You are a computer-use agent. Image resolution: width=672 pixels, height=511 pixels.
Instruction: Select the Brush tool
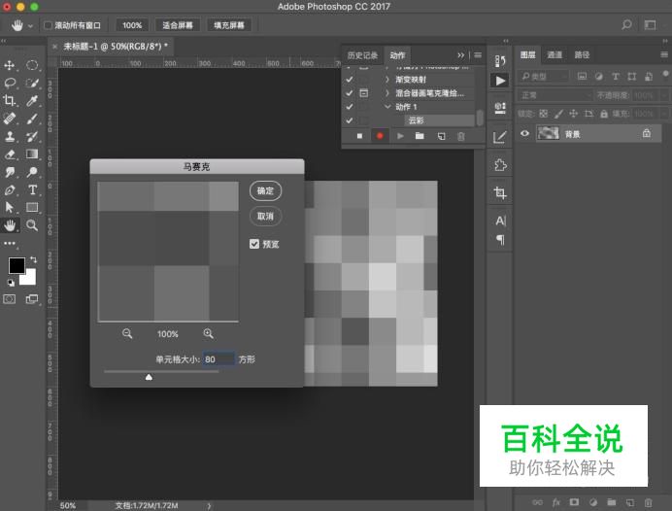pyautogui.click(x=32, y=119)
